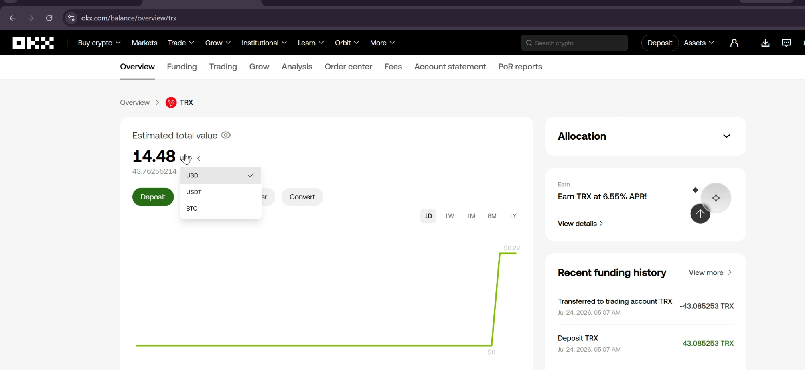805x370 pixels.
Task: Open the chat support icon
Action: [x=786, y=43]
